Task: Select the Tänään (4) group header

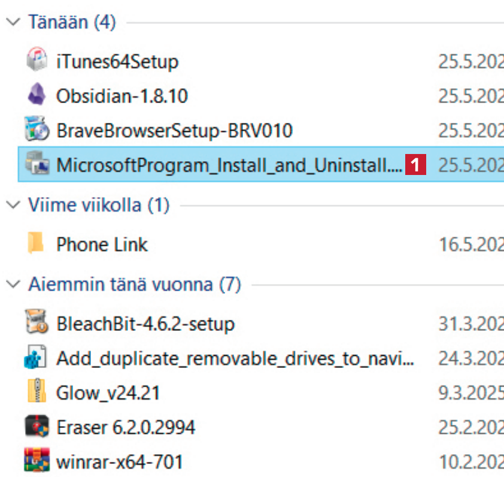Action: [x=72, y=23]
